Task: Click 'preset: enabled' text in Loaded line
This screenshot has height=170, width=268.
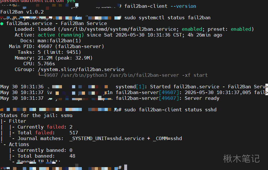Action: click(229, 29)
